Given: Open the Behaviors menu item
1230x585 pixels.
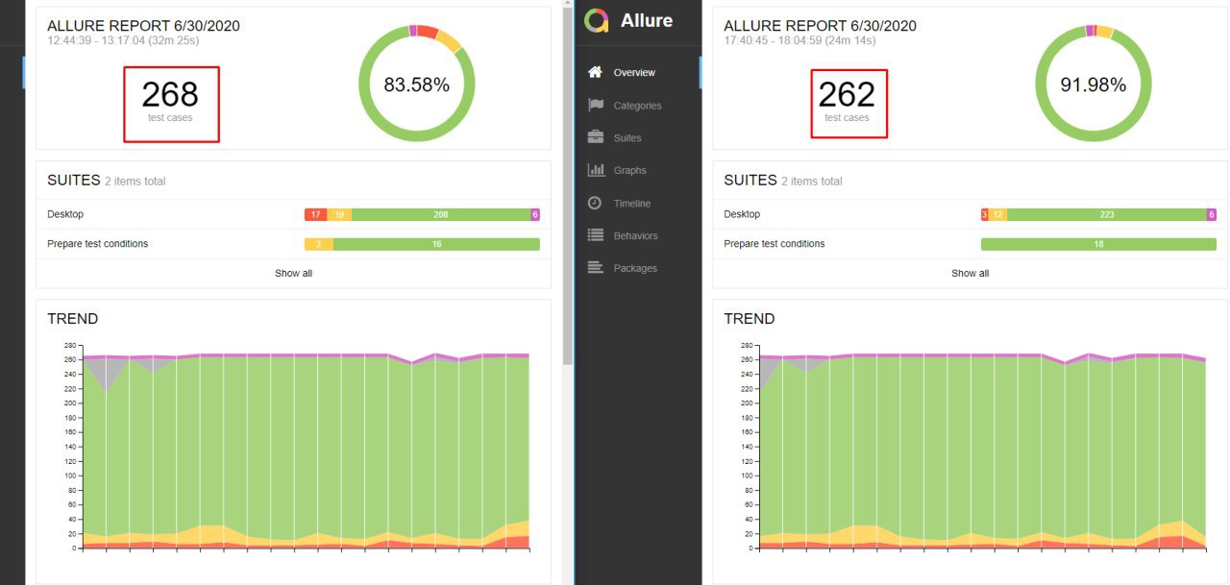Looking at the screenshot, I should [638, 235].
